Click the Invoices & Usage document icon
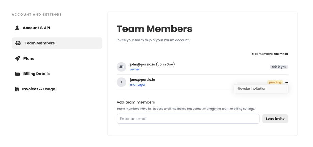Viewport: 313px width, 147px height. [17, 89]
